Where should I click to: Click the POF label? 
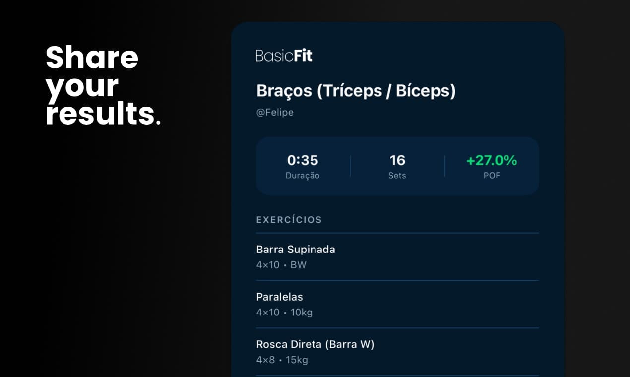(x=492, y=175)
